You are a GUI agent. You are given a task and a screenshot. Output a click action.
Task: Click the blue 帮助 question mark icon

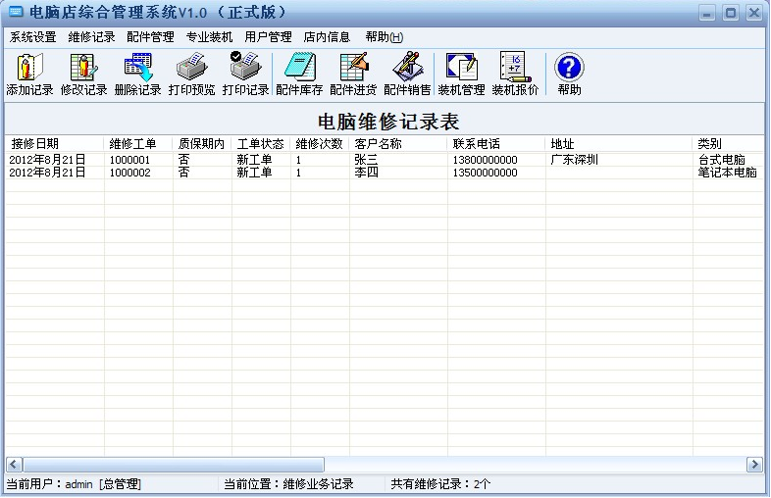[569, 75]
